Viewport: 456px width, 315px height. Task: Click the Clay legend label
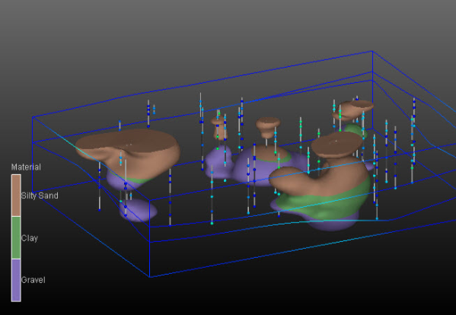tap(30, 238)
